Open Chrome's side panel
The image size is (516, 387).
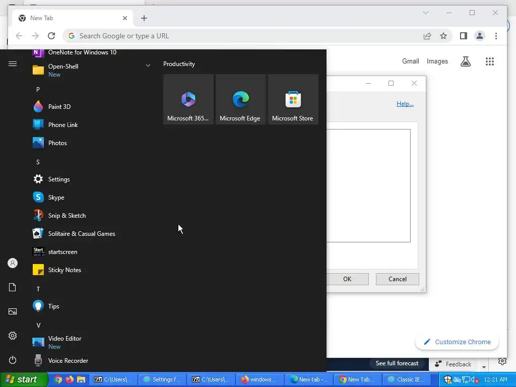click(x=464, y=36)
